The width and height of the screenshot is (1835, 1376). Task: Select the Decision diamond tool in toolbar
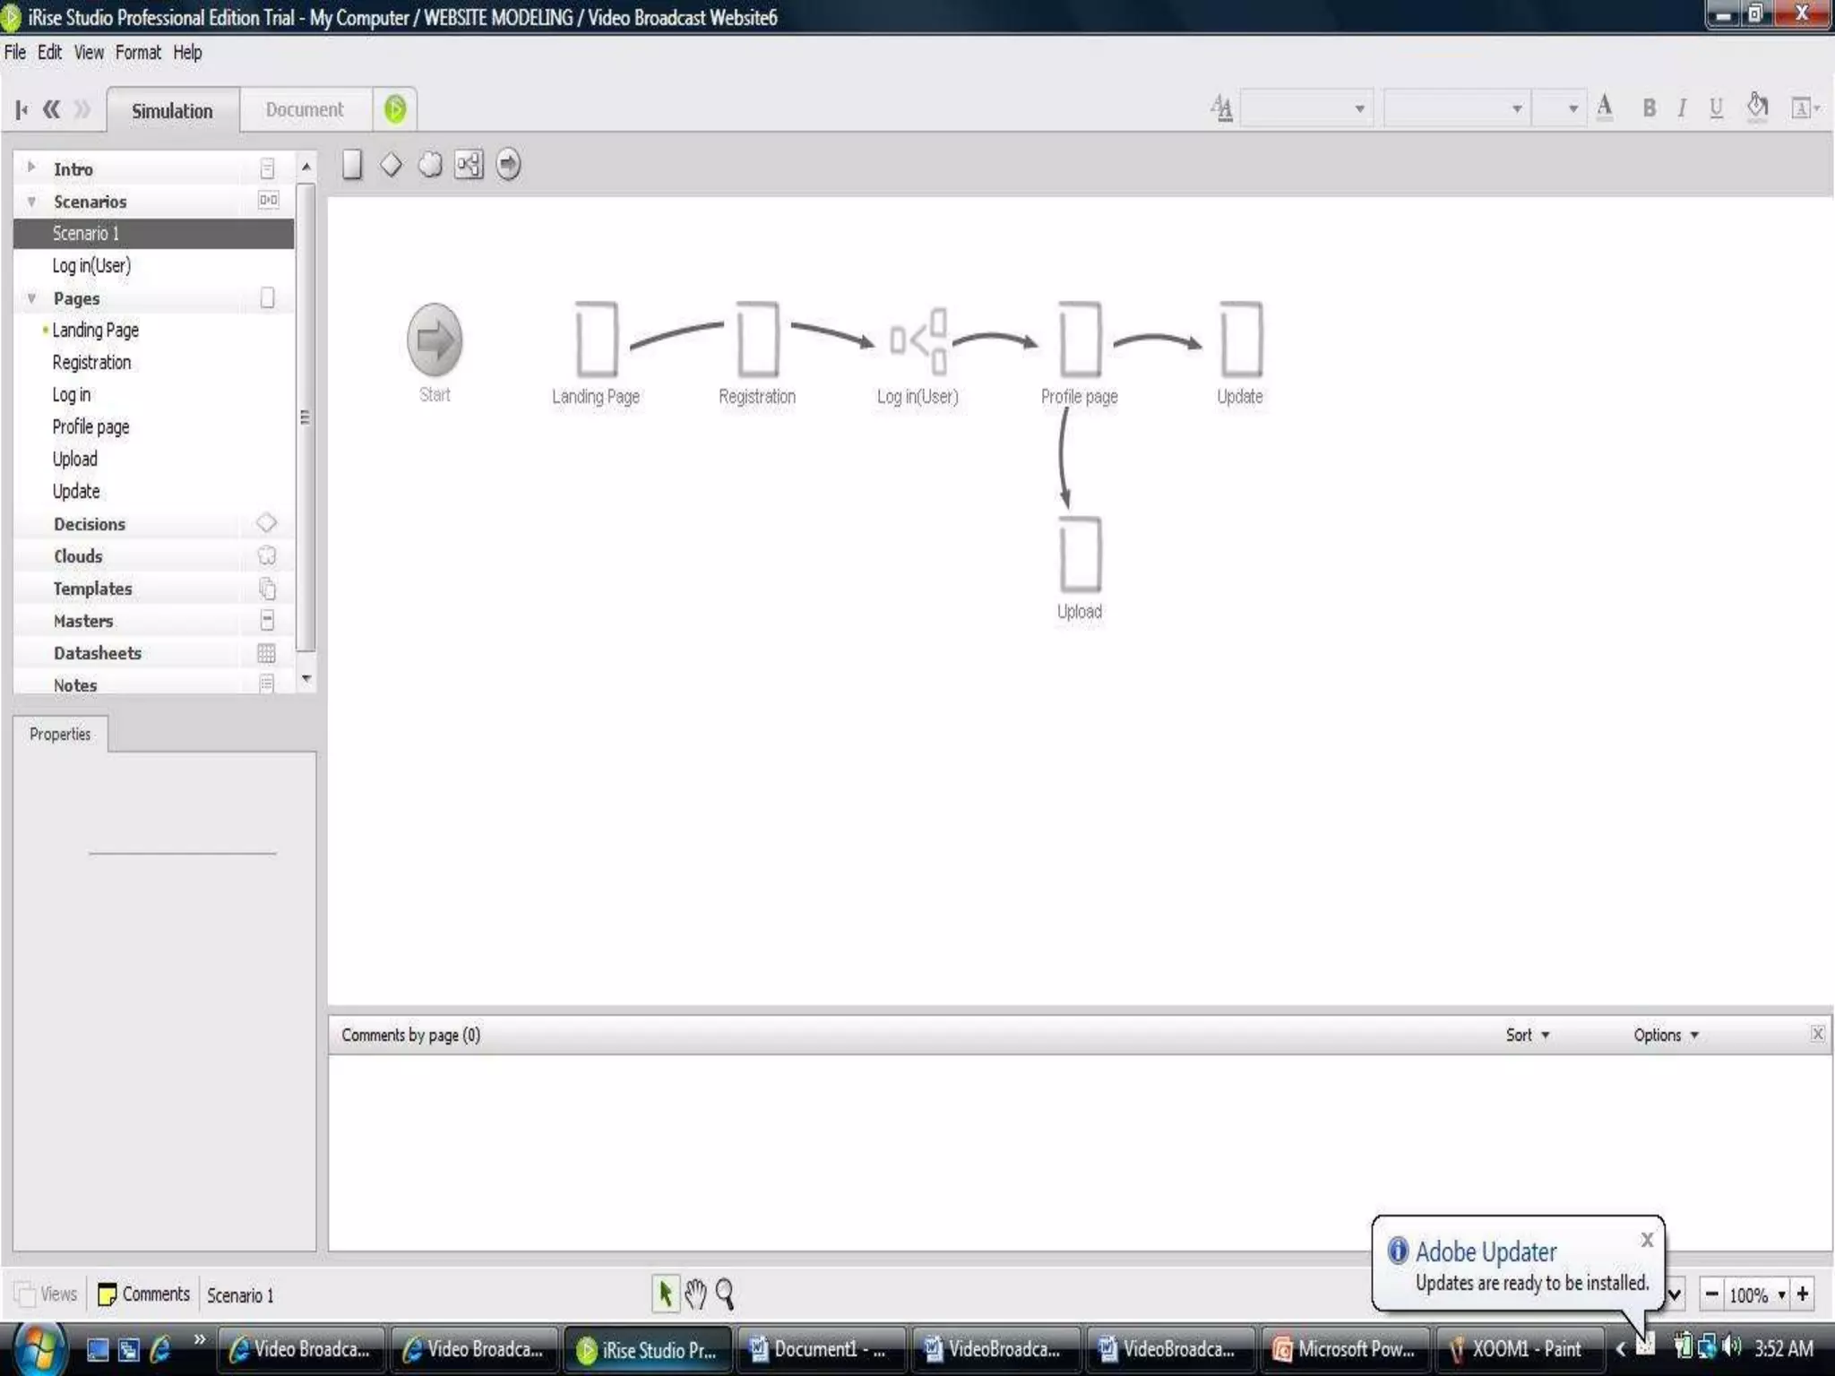coord(391,165)
